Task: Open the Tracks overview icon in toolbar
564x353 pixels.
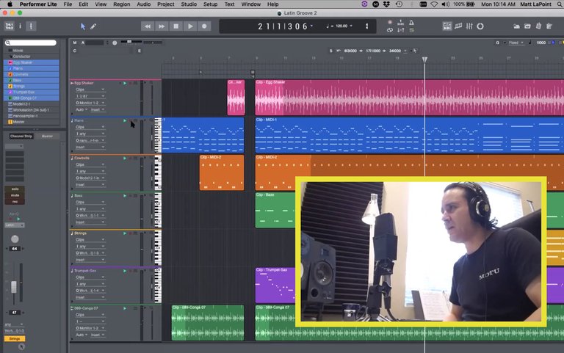Action: [x=9, y=26]
